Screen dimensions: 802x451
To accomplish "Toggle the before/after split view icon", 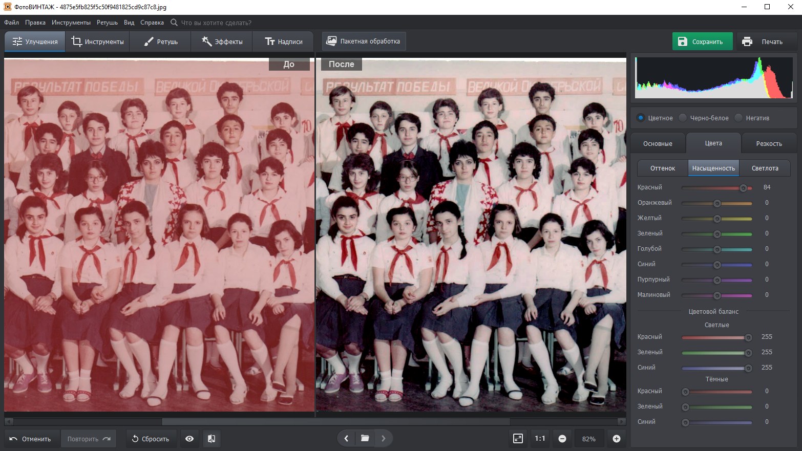I will 212,439.
